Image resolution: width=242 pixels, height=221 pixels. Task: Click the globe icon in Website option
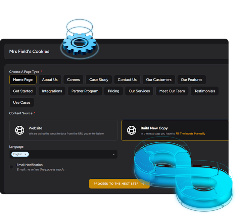click(20, 130)
